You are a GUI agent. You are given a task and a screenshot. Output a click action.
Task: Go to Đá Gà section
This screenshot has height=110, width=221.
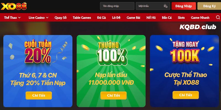101,18
